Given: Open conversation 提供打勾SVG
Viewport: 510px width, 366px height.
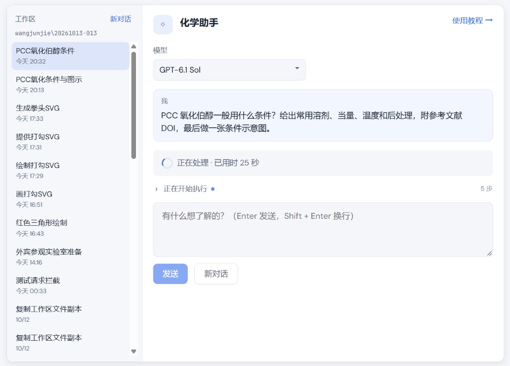Looking at the screenshot, I should pyautogui.click(x=71, y=142).
